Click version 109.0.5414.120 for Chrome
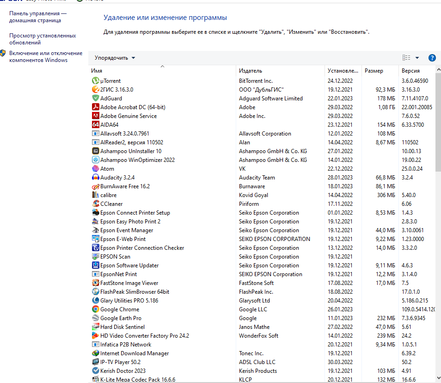The width and height of the screenshot is (441, 383). [418, 309]
